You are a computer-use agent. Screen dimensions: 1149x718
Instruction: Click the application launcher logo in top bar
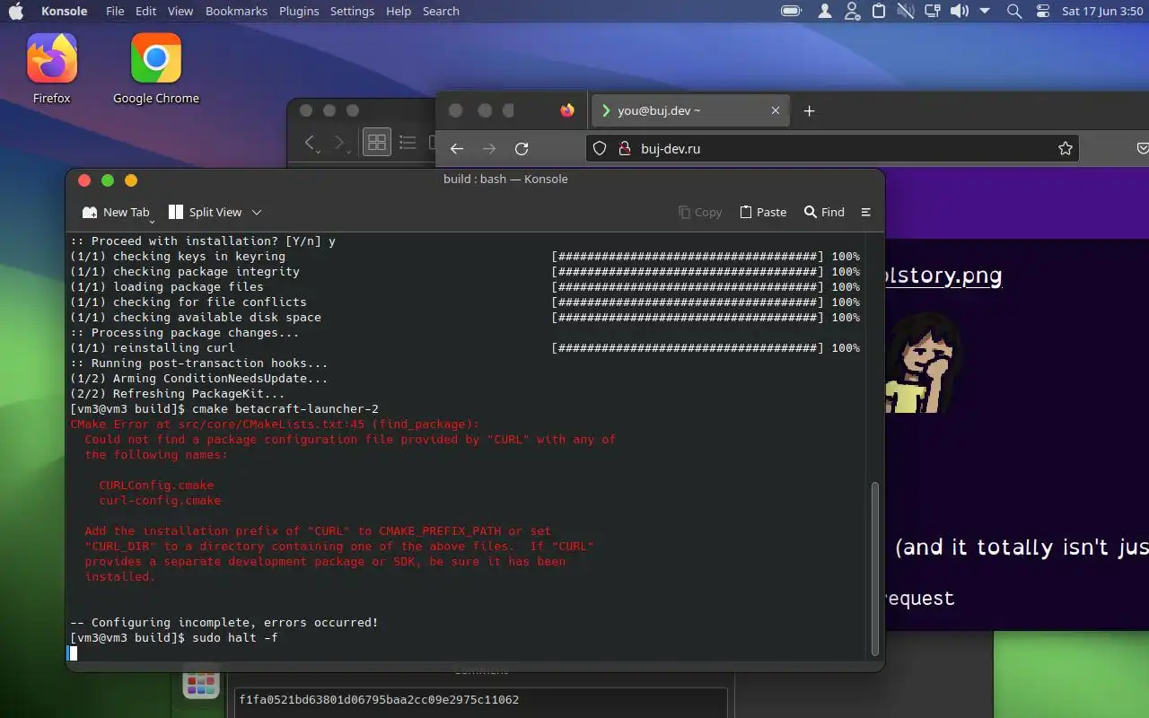tap(17, 11)
